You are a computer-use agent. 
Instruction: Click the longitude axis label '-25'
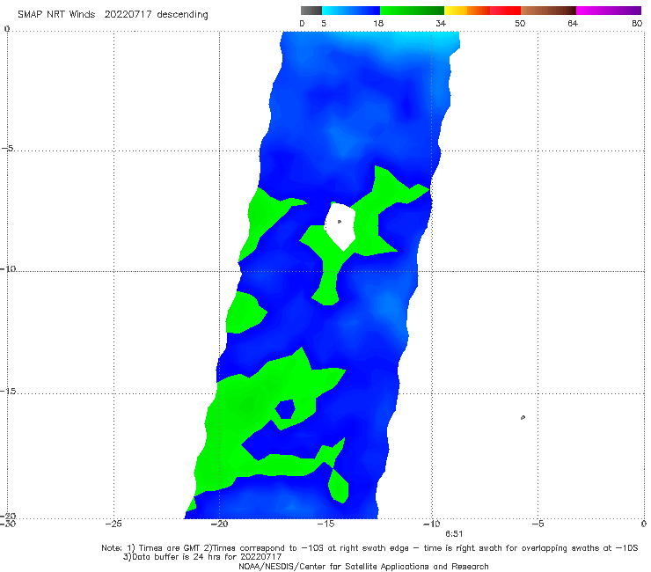(113, 524)
